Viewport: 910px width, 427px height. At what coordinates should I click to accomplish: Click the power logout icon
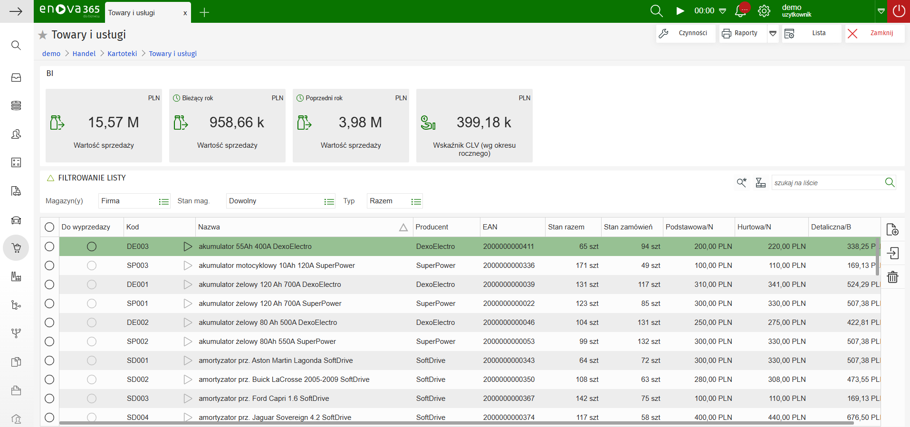pos(899,11)
